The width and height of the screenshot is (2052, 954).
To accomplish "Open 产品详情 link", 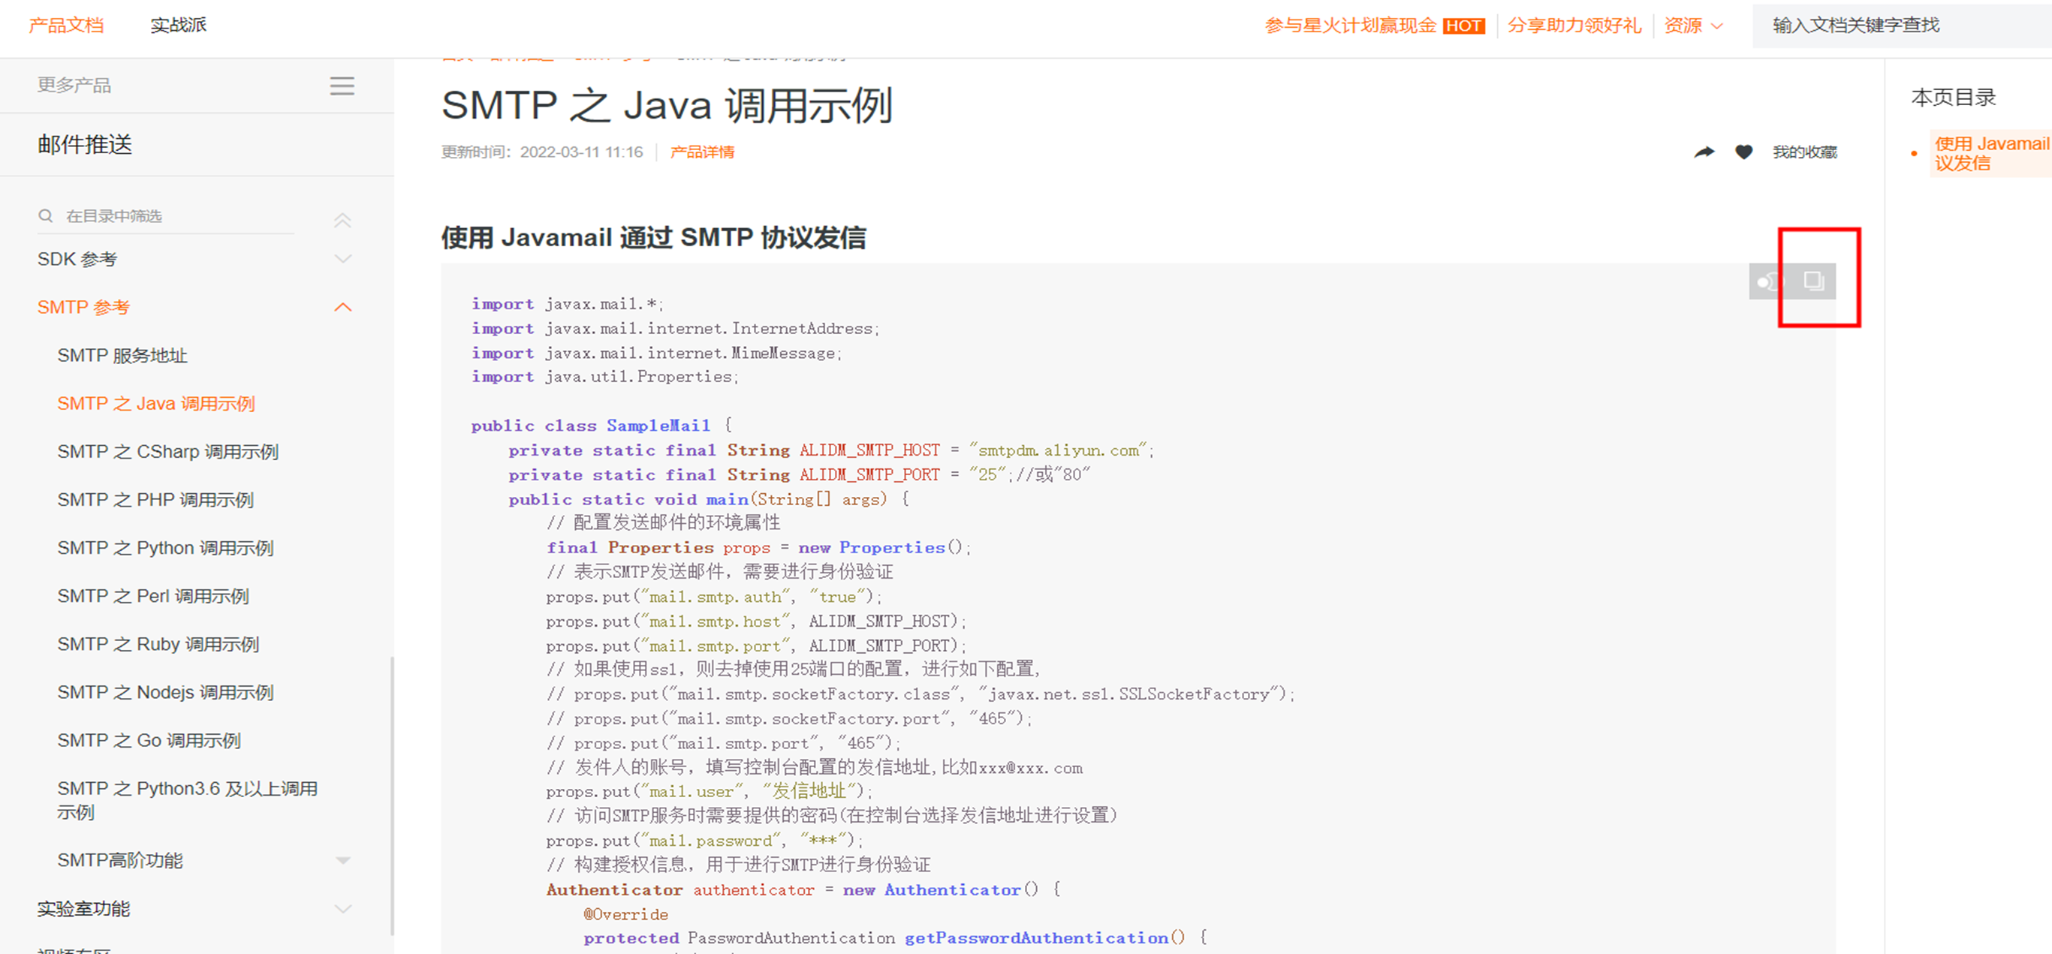I will (702, 152).
